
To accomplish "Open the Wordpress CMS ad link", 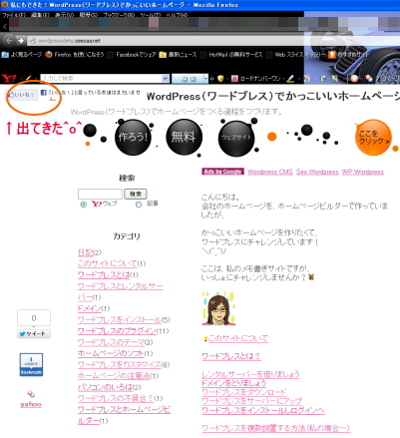I will coord(270,172).
